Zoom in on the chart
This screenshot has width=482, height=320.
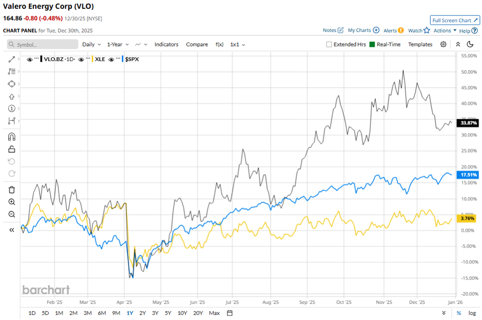coord(12,202)
